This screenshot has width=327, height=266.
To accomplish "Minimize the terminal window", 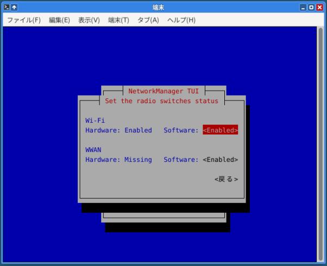I will (x=303, y=8).
